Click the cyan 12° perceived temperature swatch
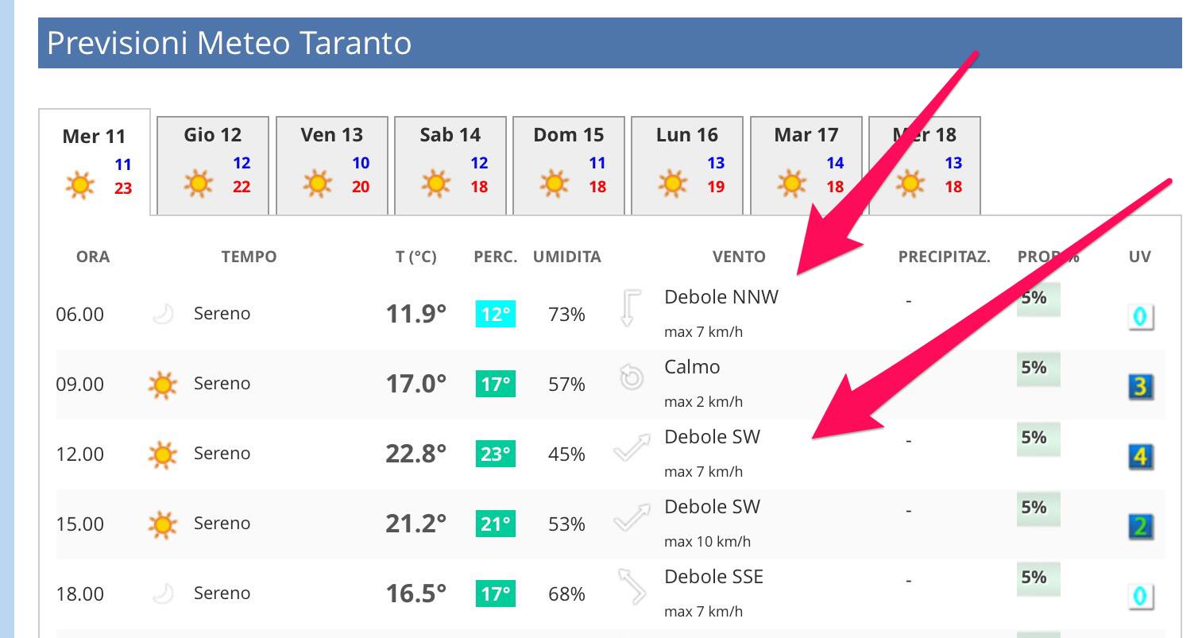 [x=495, y=315]
